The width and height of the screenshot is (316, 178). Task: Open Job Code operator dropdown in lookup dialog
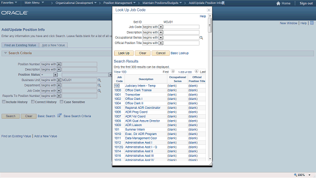point(160,27)
